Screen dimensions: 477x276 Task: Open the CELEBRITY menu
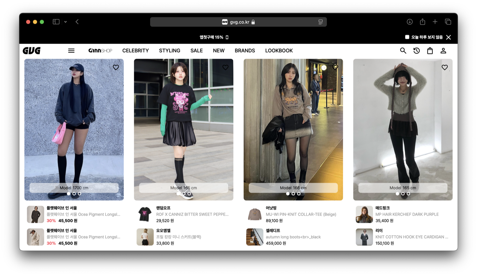coord(135,51)
